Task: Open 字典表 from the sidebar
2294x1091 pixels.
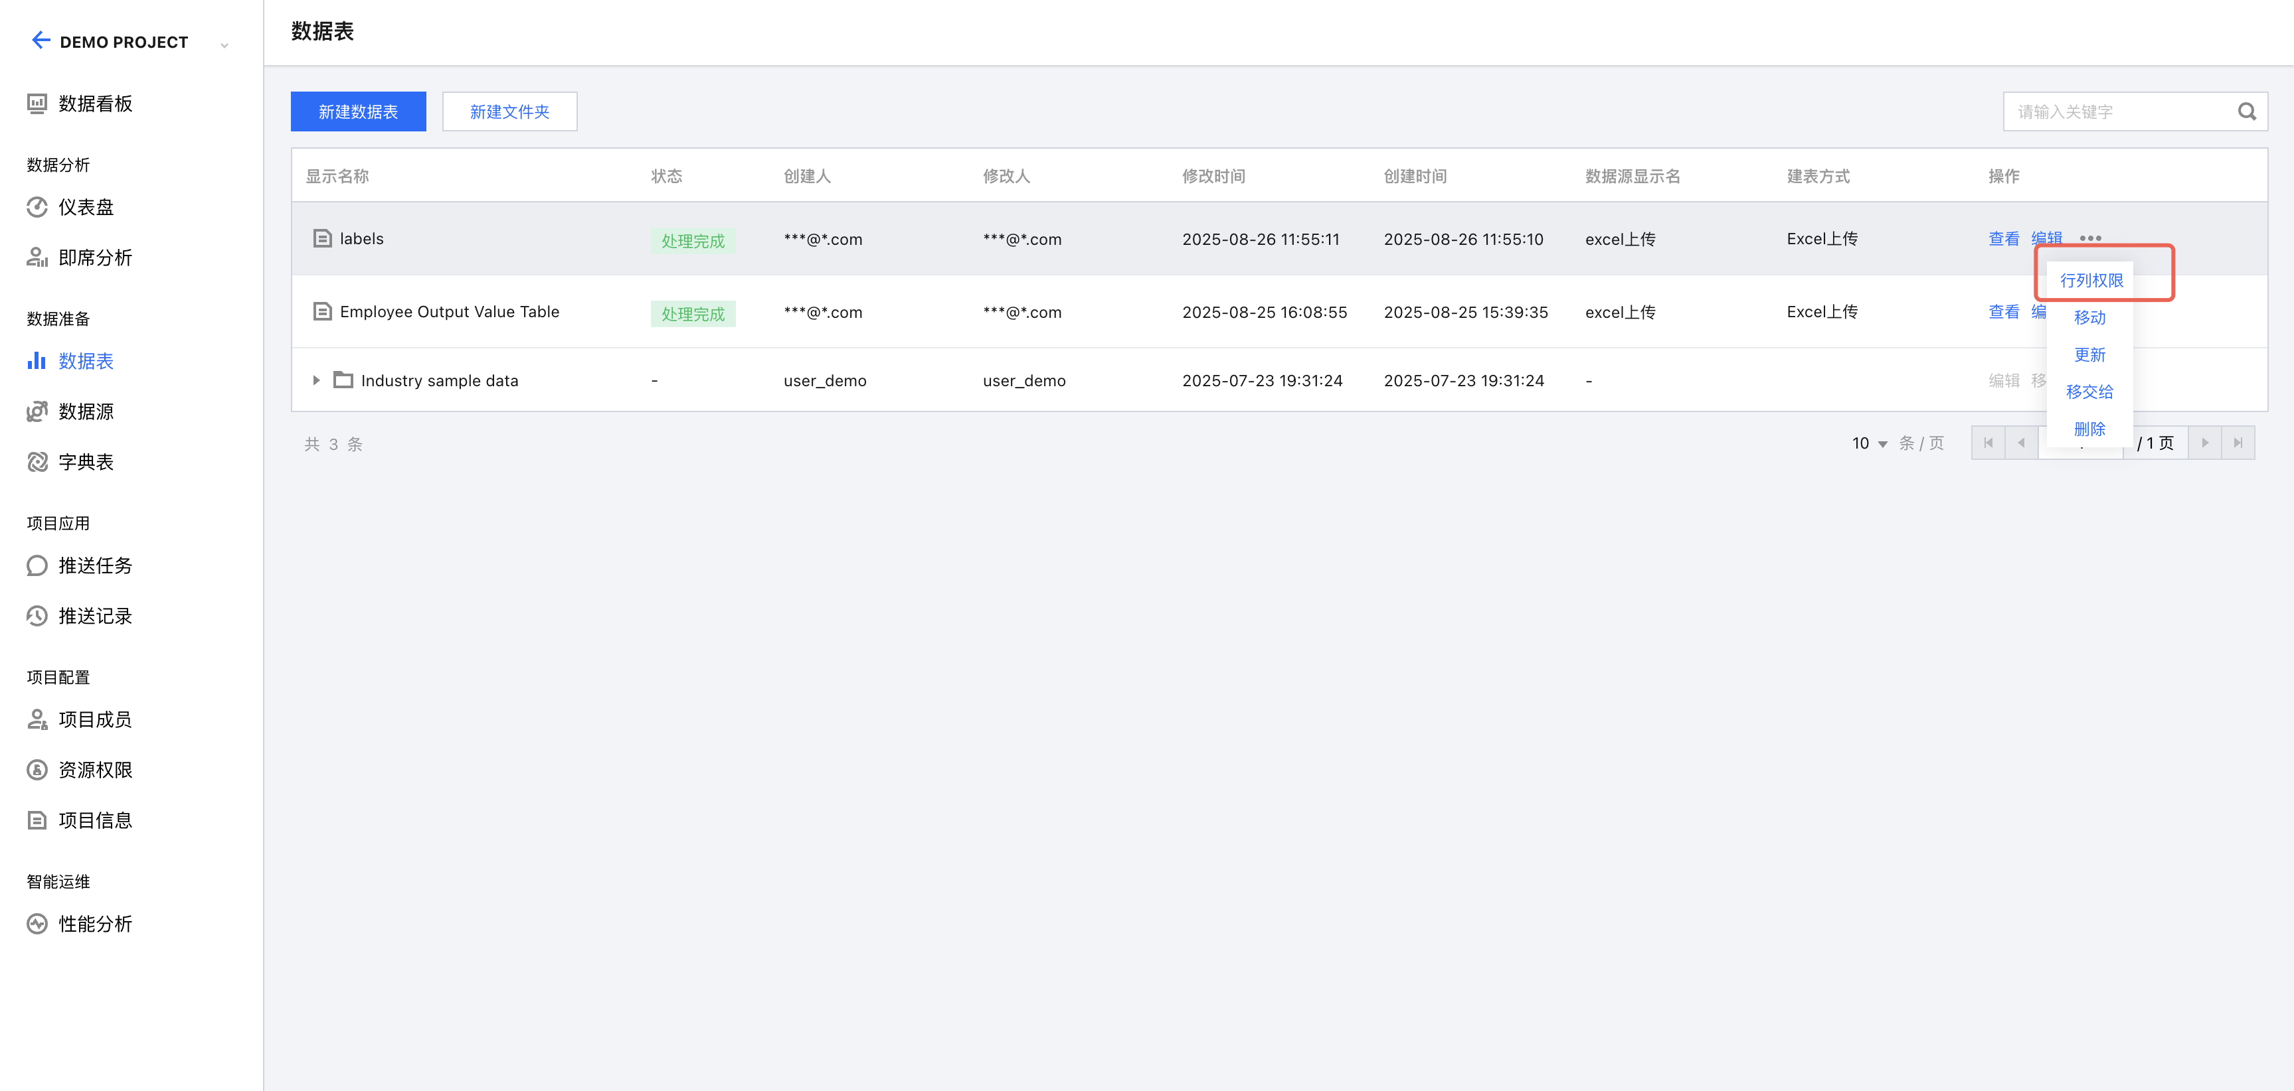Action: pyautogui.click(x=86, y=462)
